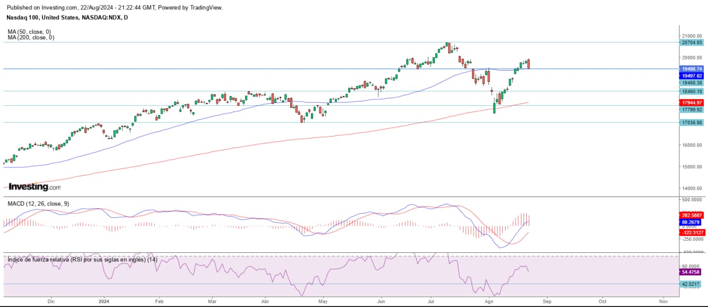Click the May month on time axis
The width and height of the screenshot is (708, 307).
pos(323,301)
